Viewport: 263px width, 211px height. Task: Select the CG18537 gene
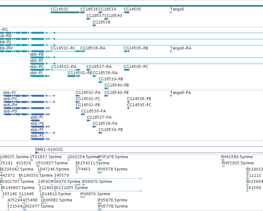point(89,19)
